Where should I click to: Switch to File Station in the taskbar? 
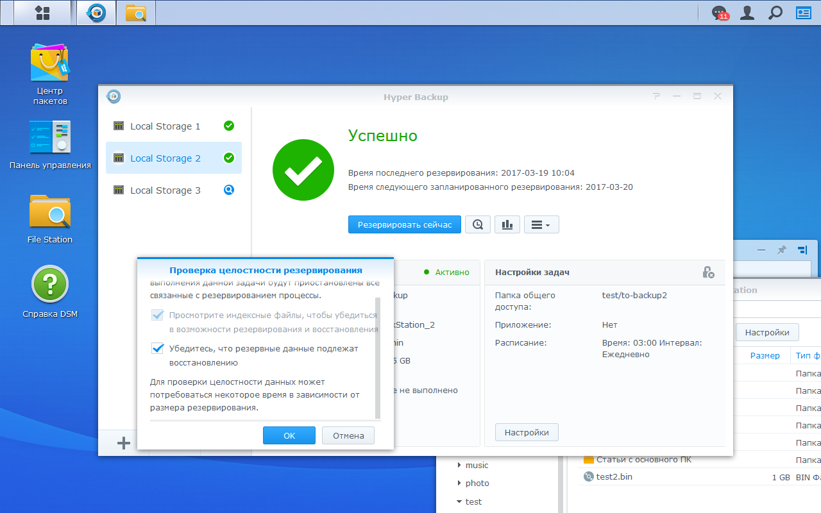136,13
